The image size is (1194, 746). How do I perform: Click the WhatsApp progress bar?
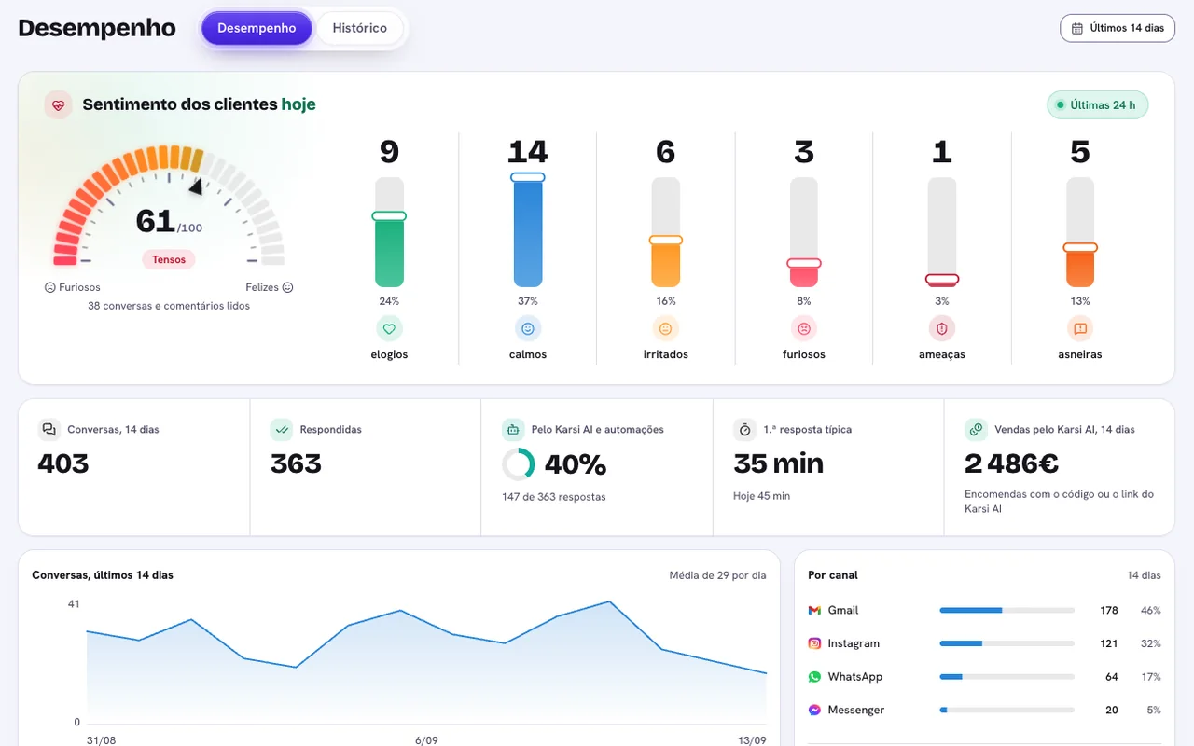pos(1007,677)
